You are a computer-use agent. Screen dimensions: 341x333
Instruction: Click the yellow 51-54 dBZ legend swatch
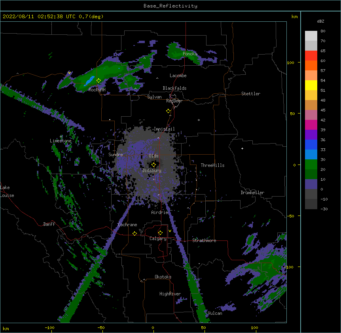tap(311, 85)
